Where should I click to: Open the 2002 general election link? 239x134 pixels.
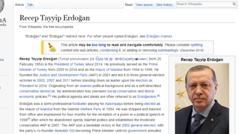139,125
